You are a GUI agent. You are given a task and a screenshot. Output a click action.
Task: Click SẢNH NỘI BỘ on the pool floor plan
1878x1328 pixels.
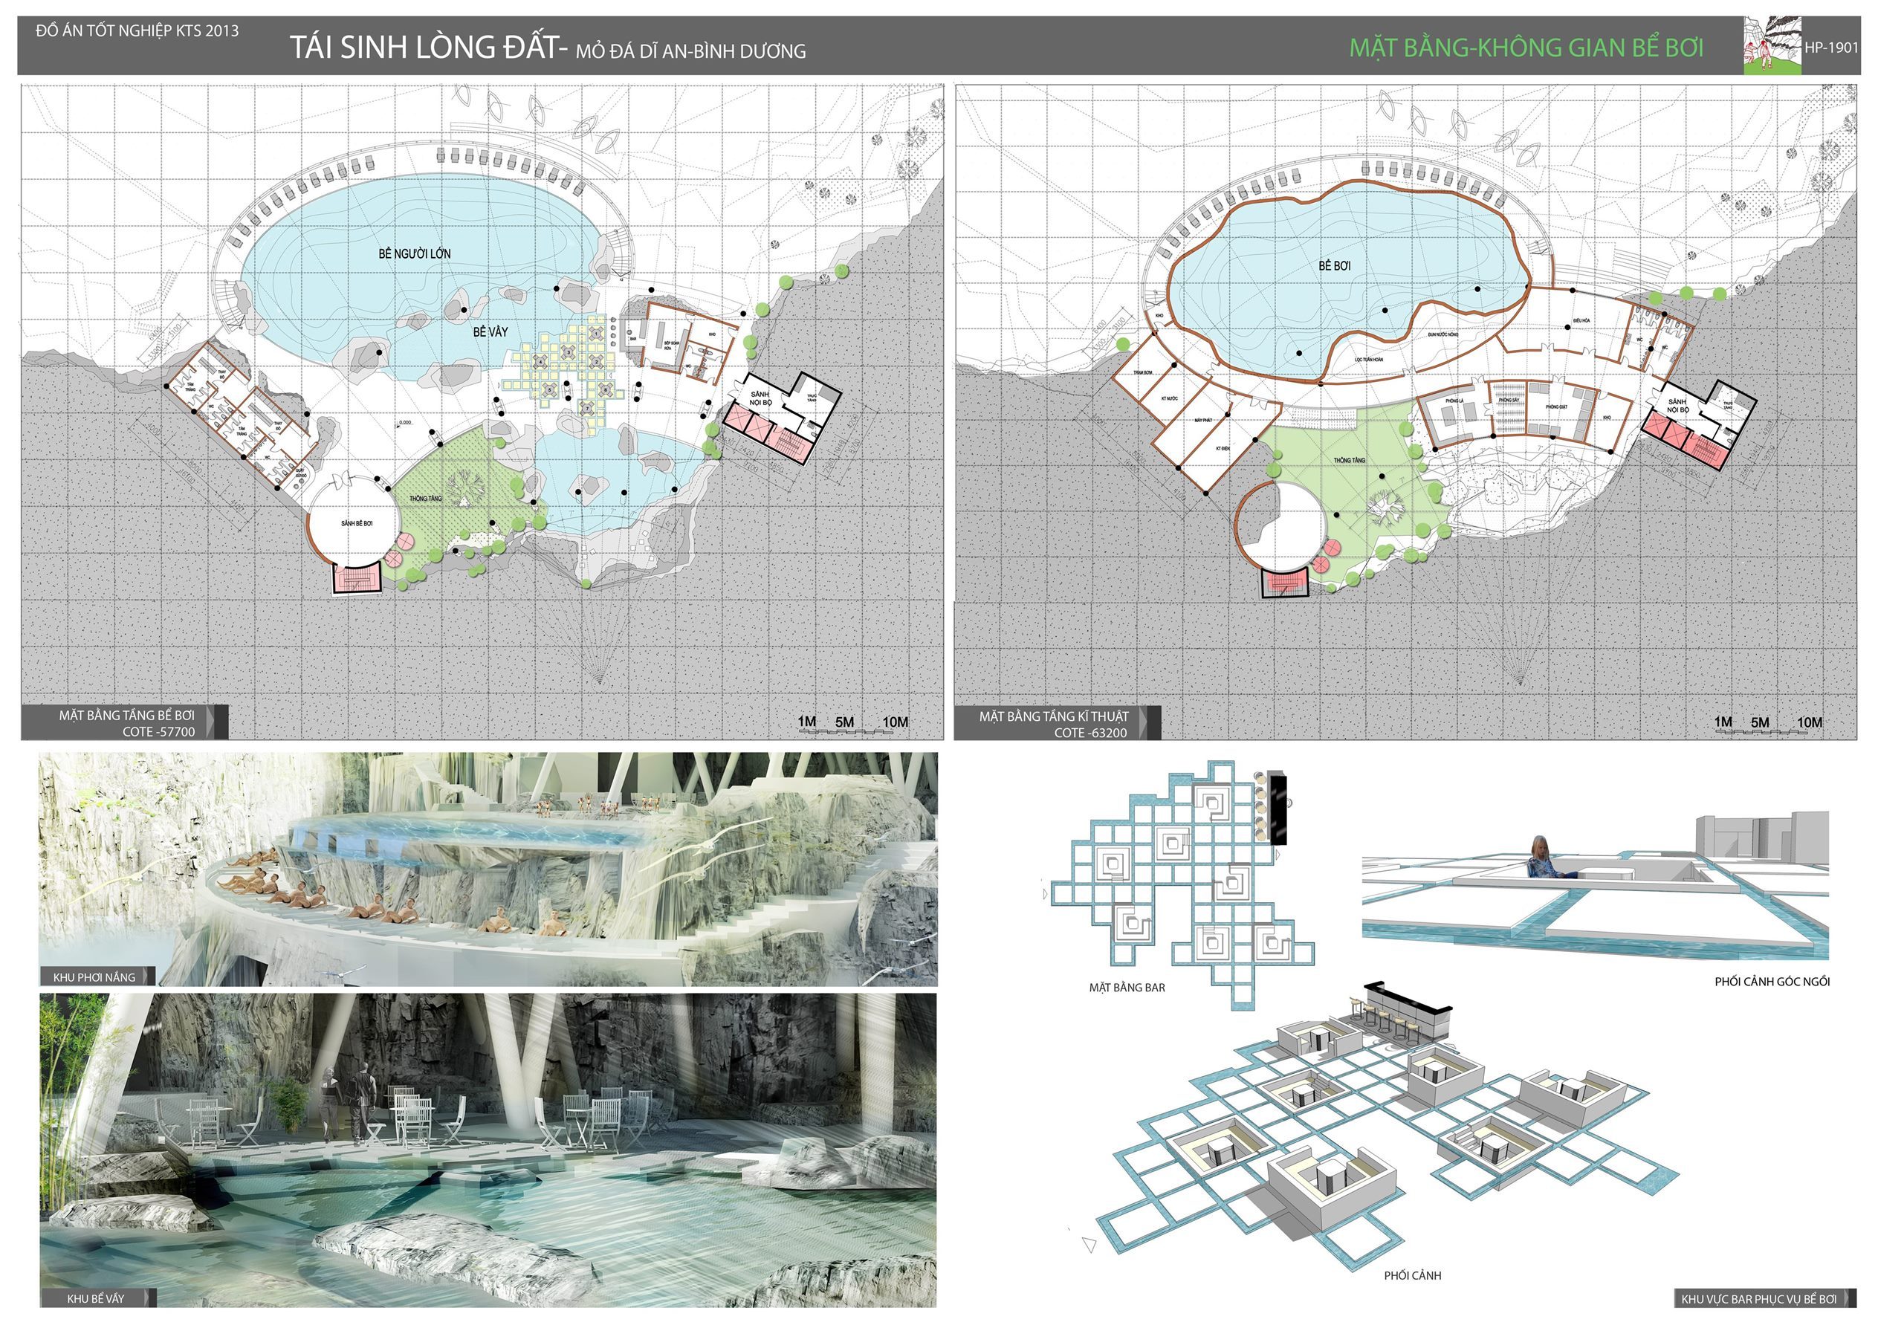click(760, 398)
